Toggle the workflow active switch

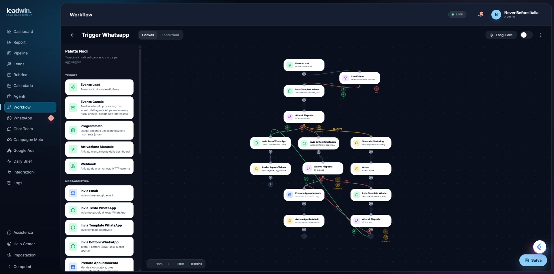click(526, 35)
